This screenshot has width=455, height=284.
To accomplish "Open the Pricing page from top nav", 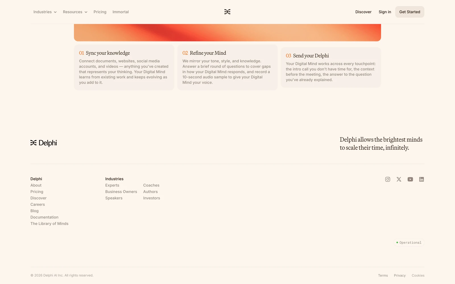I will (x=100, y=12).
